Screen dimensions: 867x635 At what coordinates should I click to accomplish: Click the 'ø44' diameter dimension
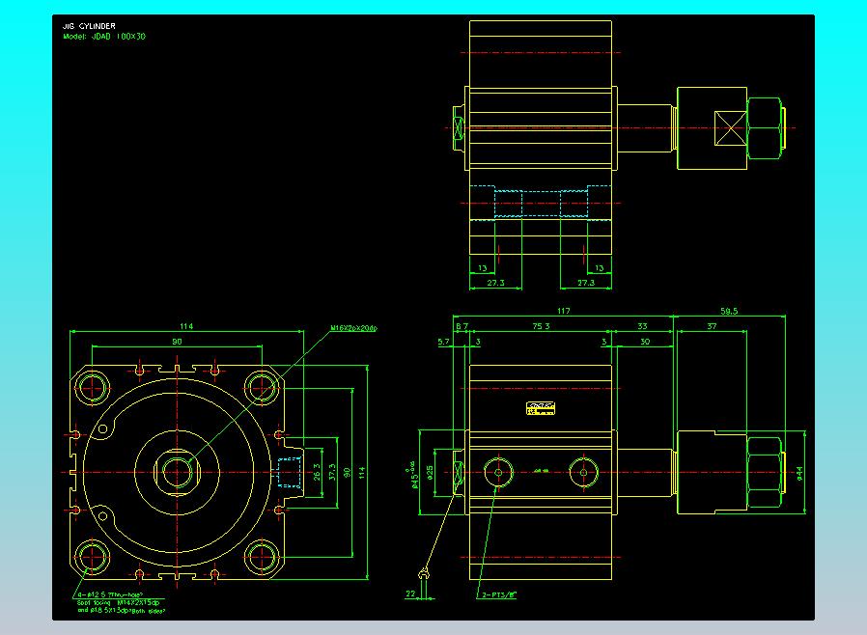[799, 473]
